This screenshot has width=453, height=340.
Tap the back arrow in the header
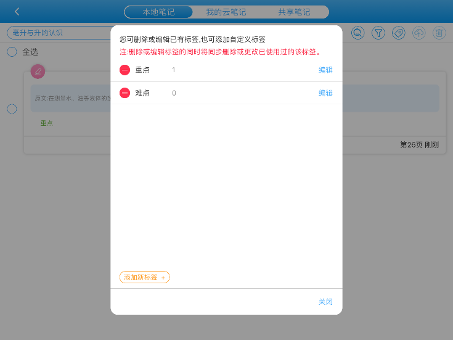pos(17,12)
